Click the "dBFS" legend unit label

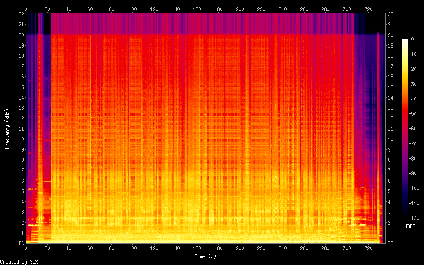410,226
